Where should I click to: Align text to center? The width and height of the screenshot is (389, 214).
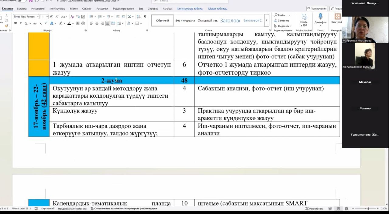click(97, 23)
